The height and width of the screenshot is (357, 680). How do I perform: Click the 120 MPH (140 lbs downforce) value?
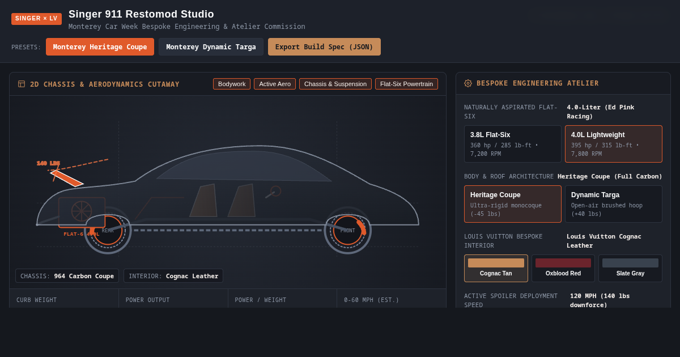click(600, 300)
